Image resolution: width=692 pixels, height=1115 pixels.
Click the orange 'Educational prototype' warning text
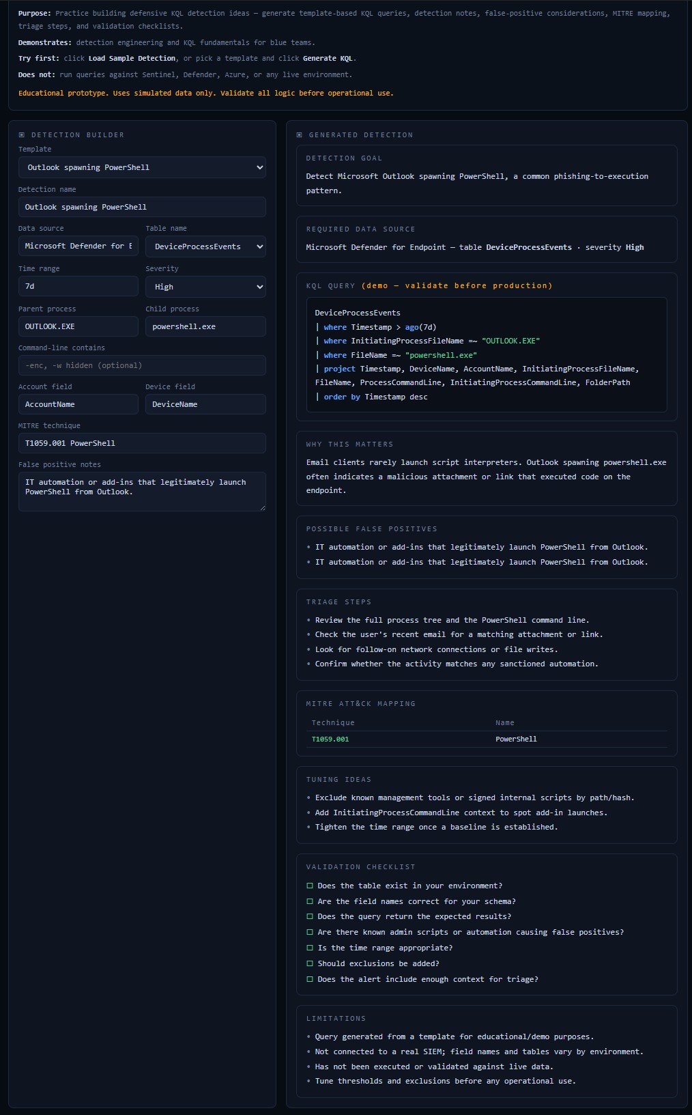tap(206, 93)
